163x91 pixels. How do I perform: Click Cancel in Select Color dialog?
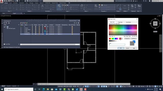coord(127,48)
